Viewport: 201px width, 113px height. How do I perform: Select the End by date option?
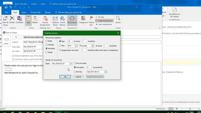[x=75, y=72]
